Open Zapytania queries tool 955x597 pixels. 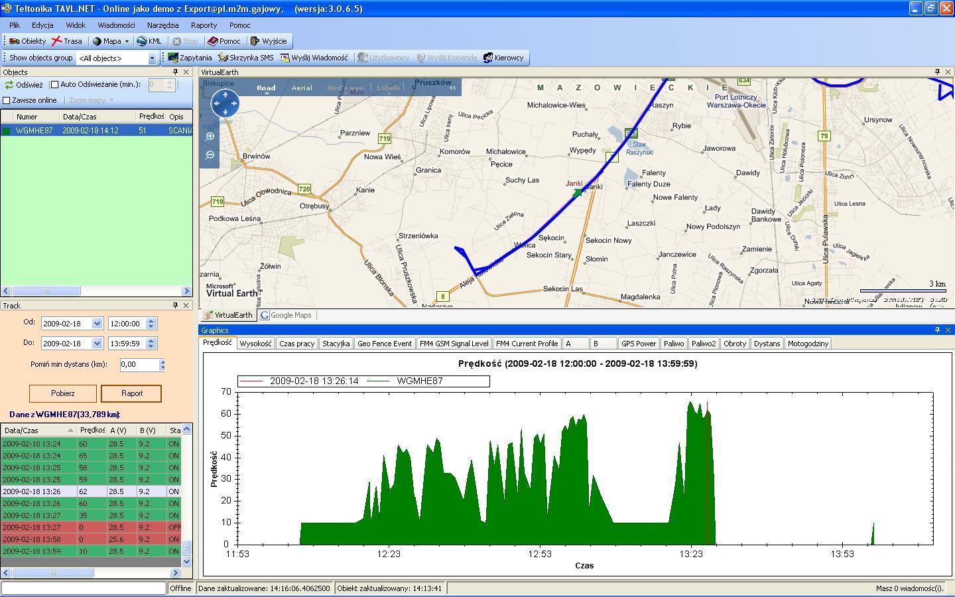click(190, 58)
